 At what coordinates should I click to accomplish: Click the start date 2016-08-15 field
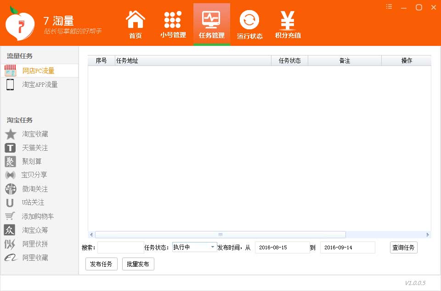(x=283, y=247)
